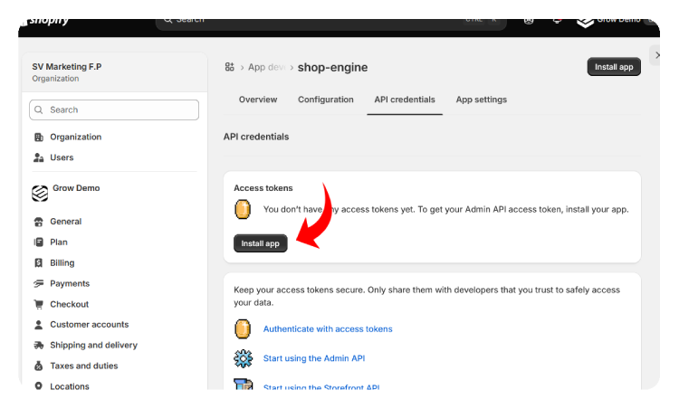Click Install app button under Access tokens

pos(260,243)
